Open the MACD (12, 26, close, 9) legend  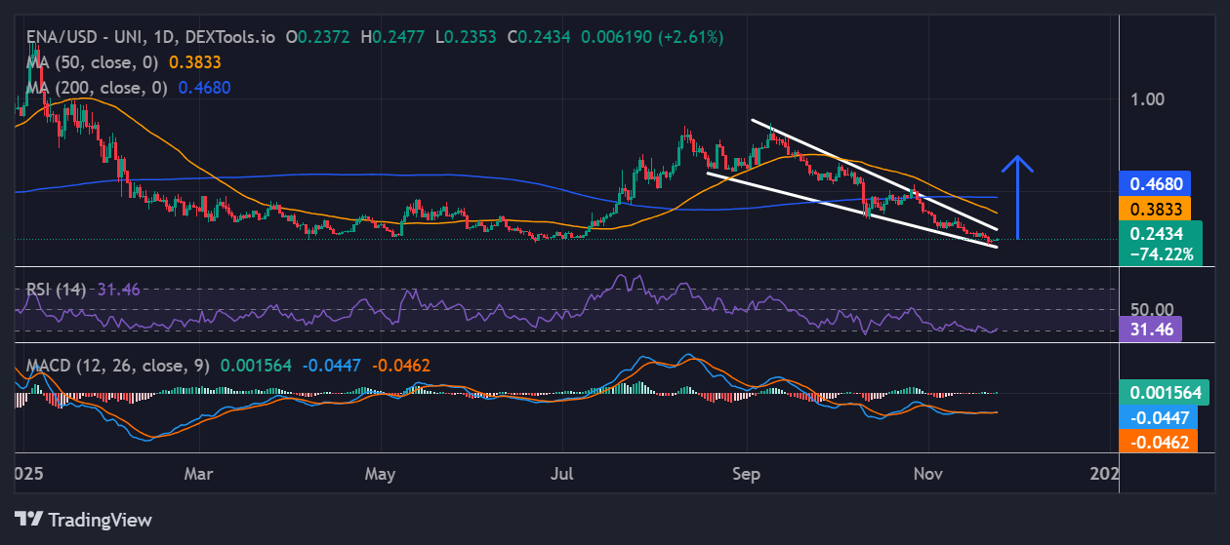pos(117,366)
